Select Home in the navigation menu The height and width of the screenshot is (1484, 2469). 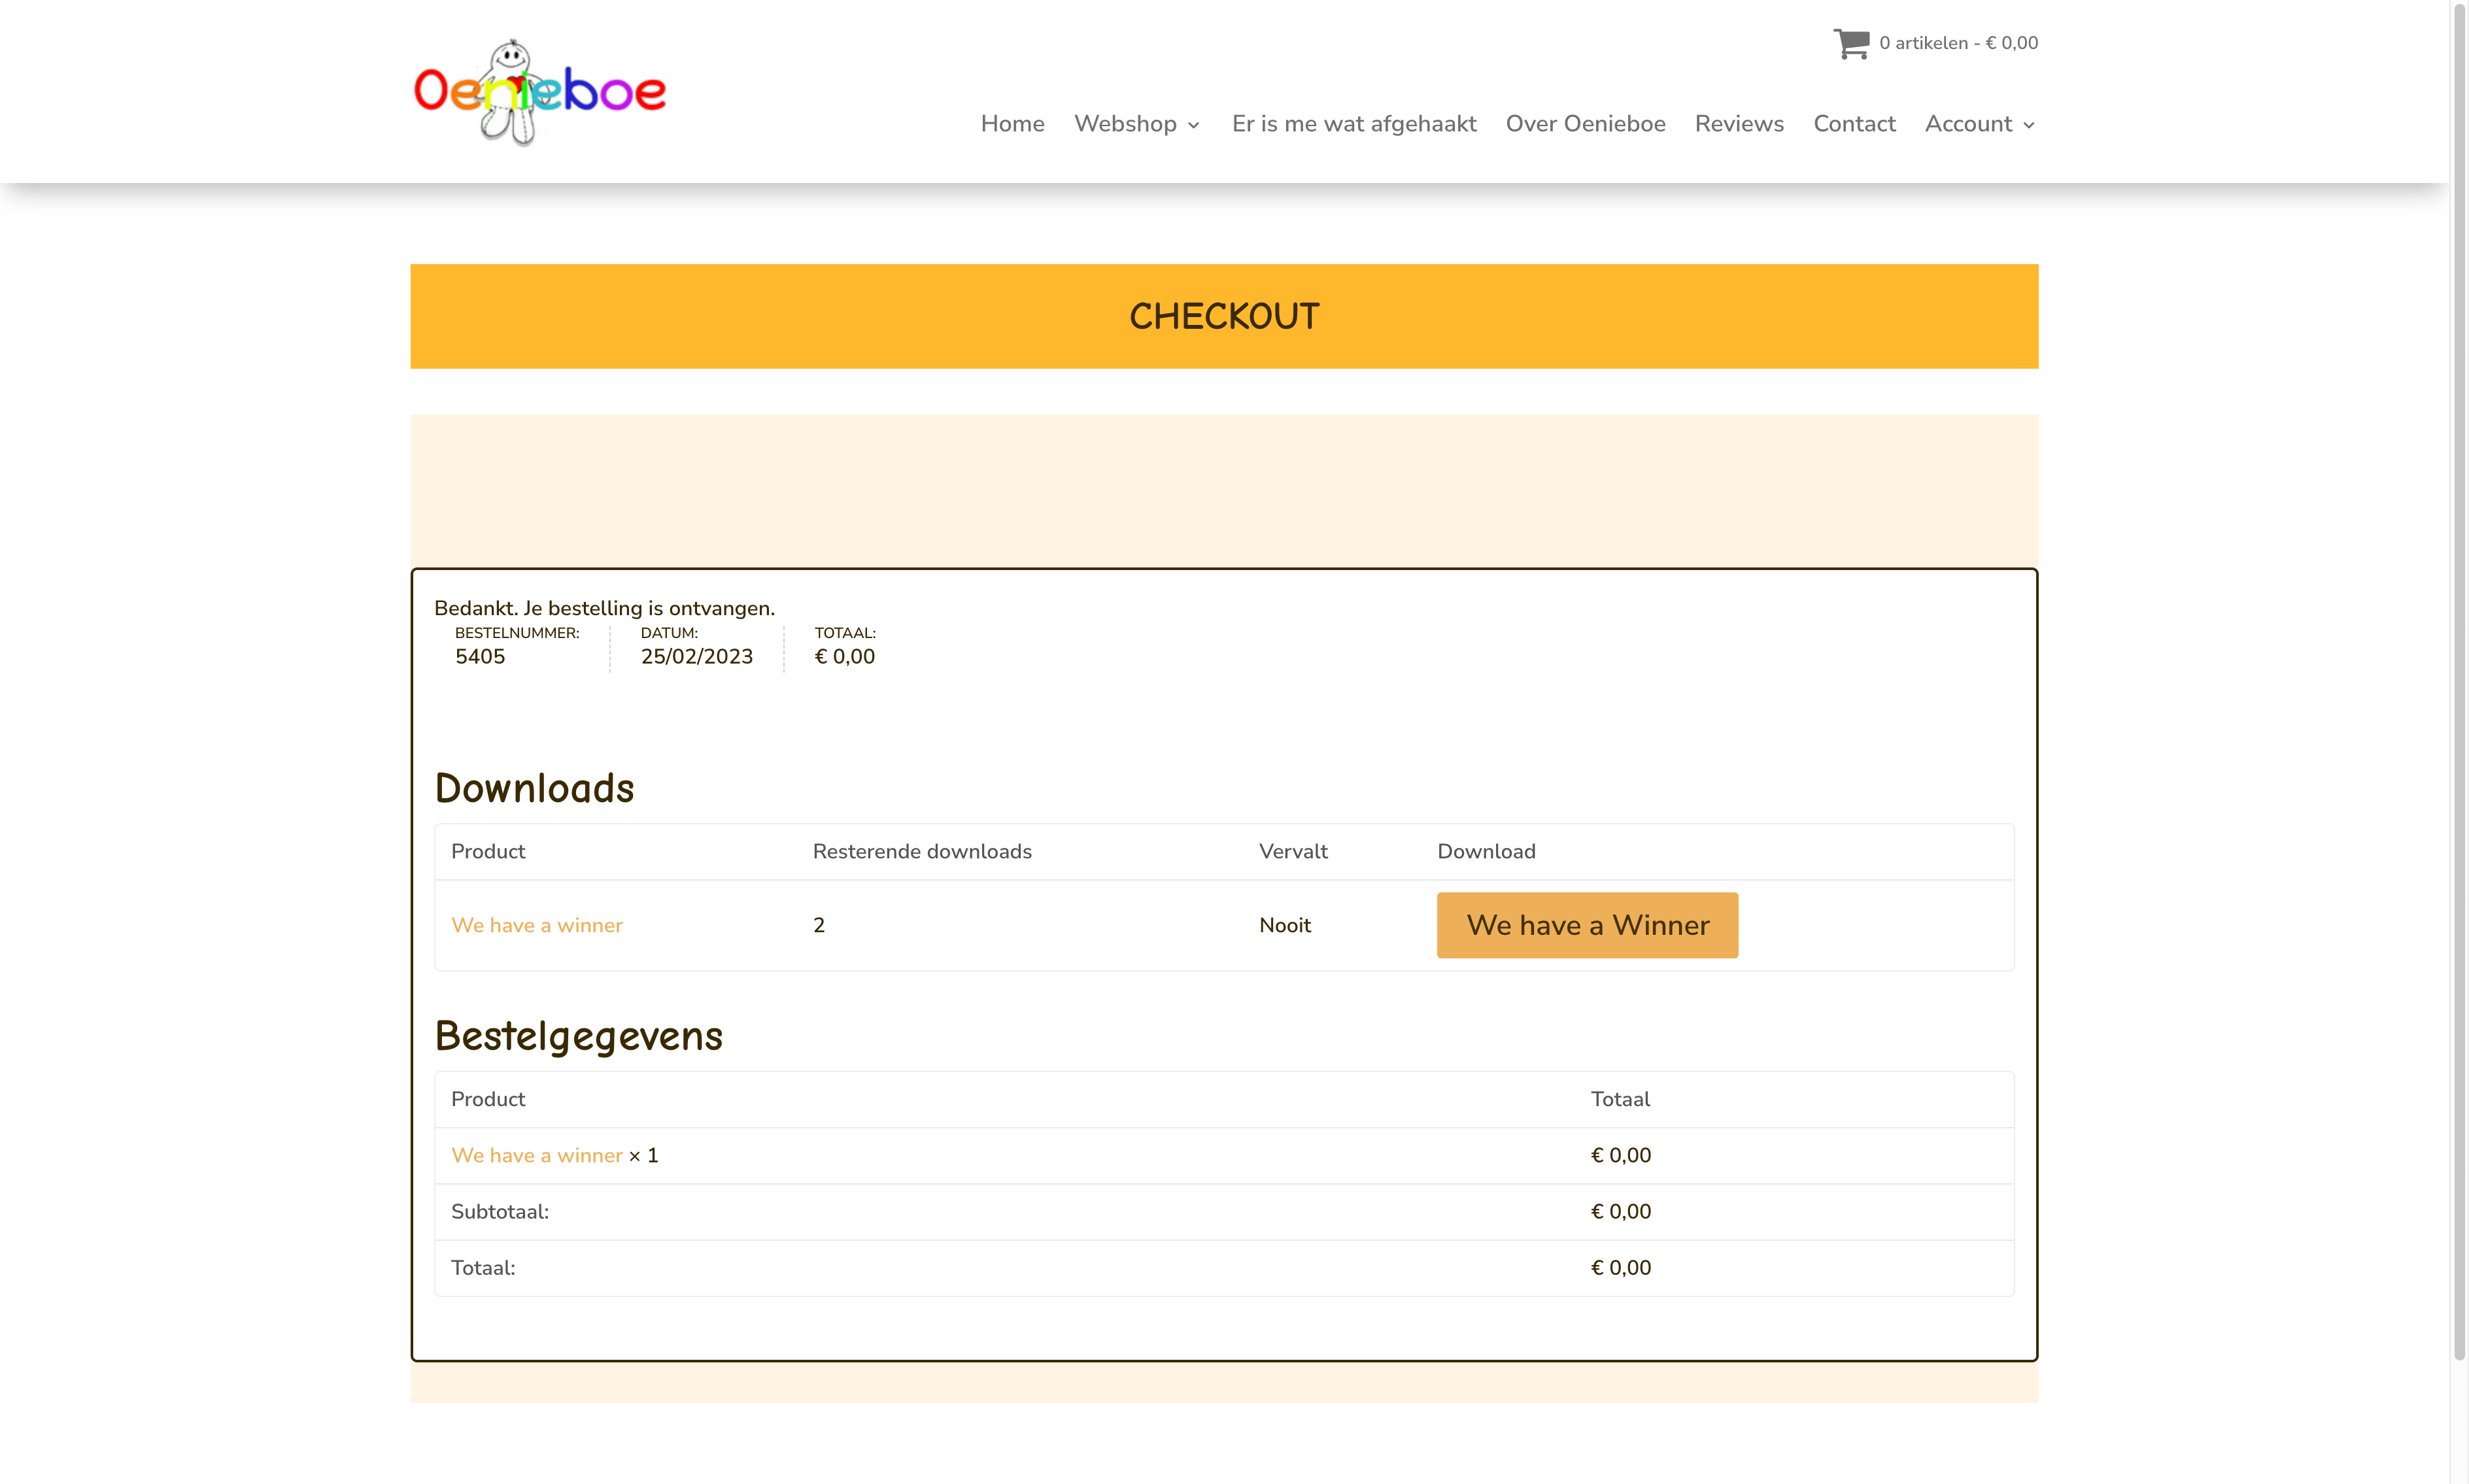(x=1011, y=124)
